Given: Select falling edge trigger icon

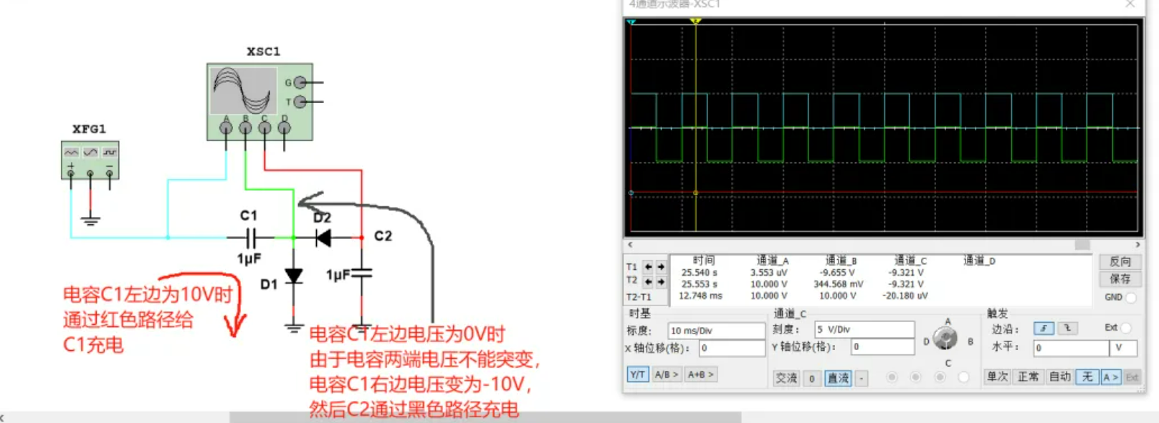Looking at the screenshot, I should pyautogui.click(x=1067, y=329).
